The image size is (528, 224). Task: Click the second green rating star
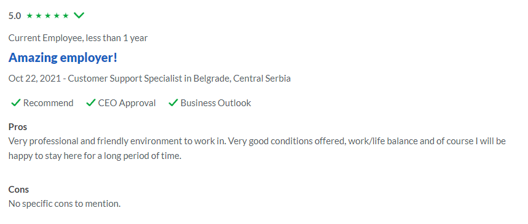[38, 15]
